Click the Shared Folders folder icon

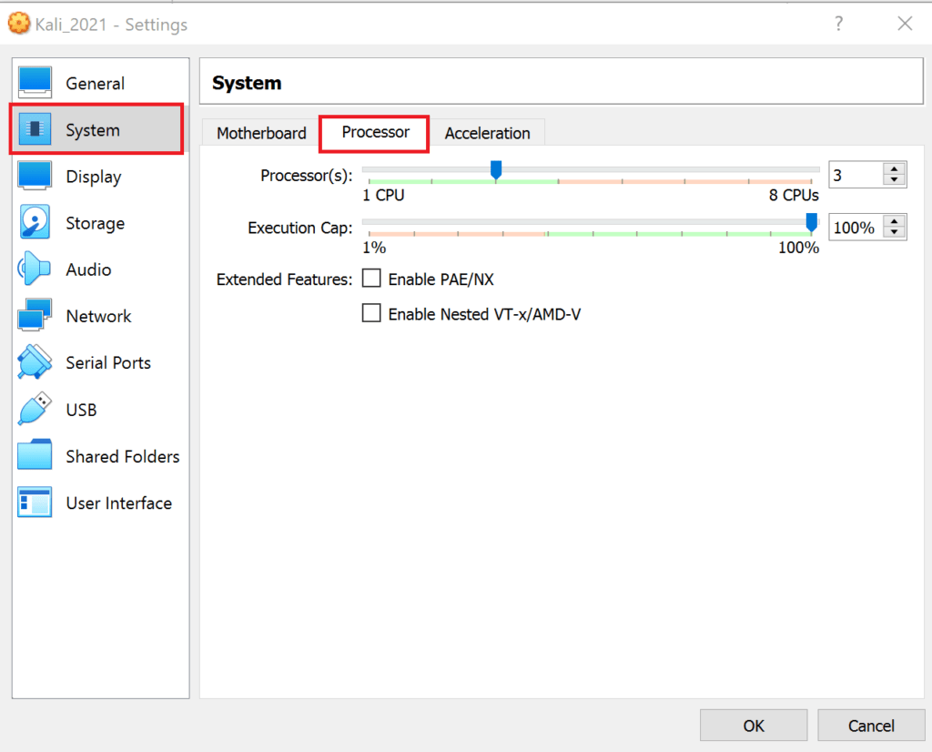[35, 455]
